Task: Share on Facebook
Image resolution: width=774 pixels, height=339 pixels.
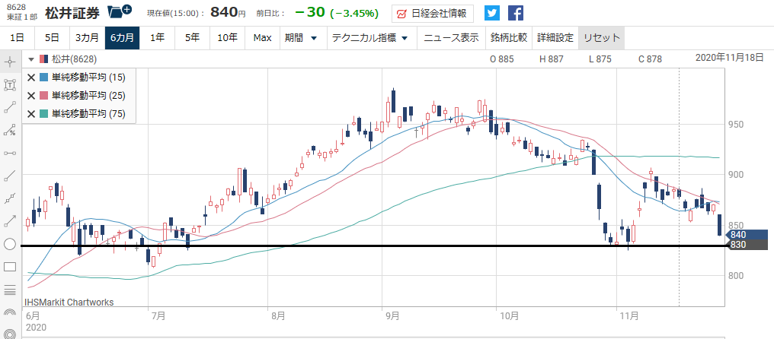Action: click(x=515, y=13)
